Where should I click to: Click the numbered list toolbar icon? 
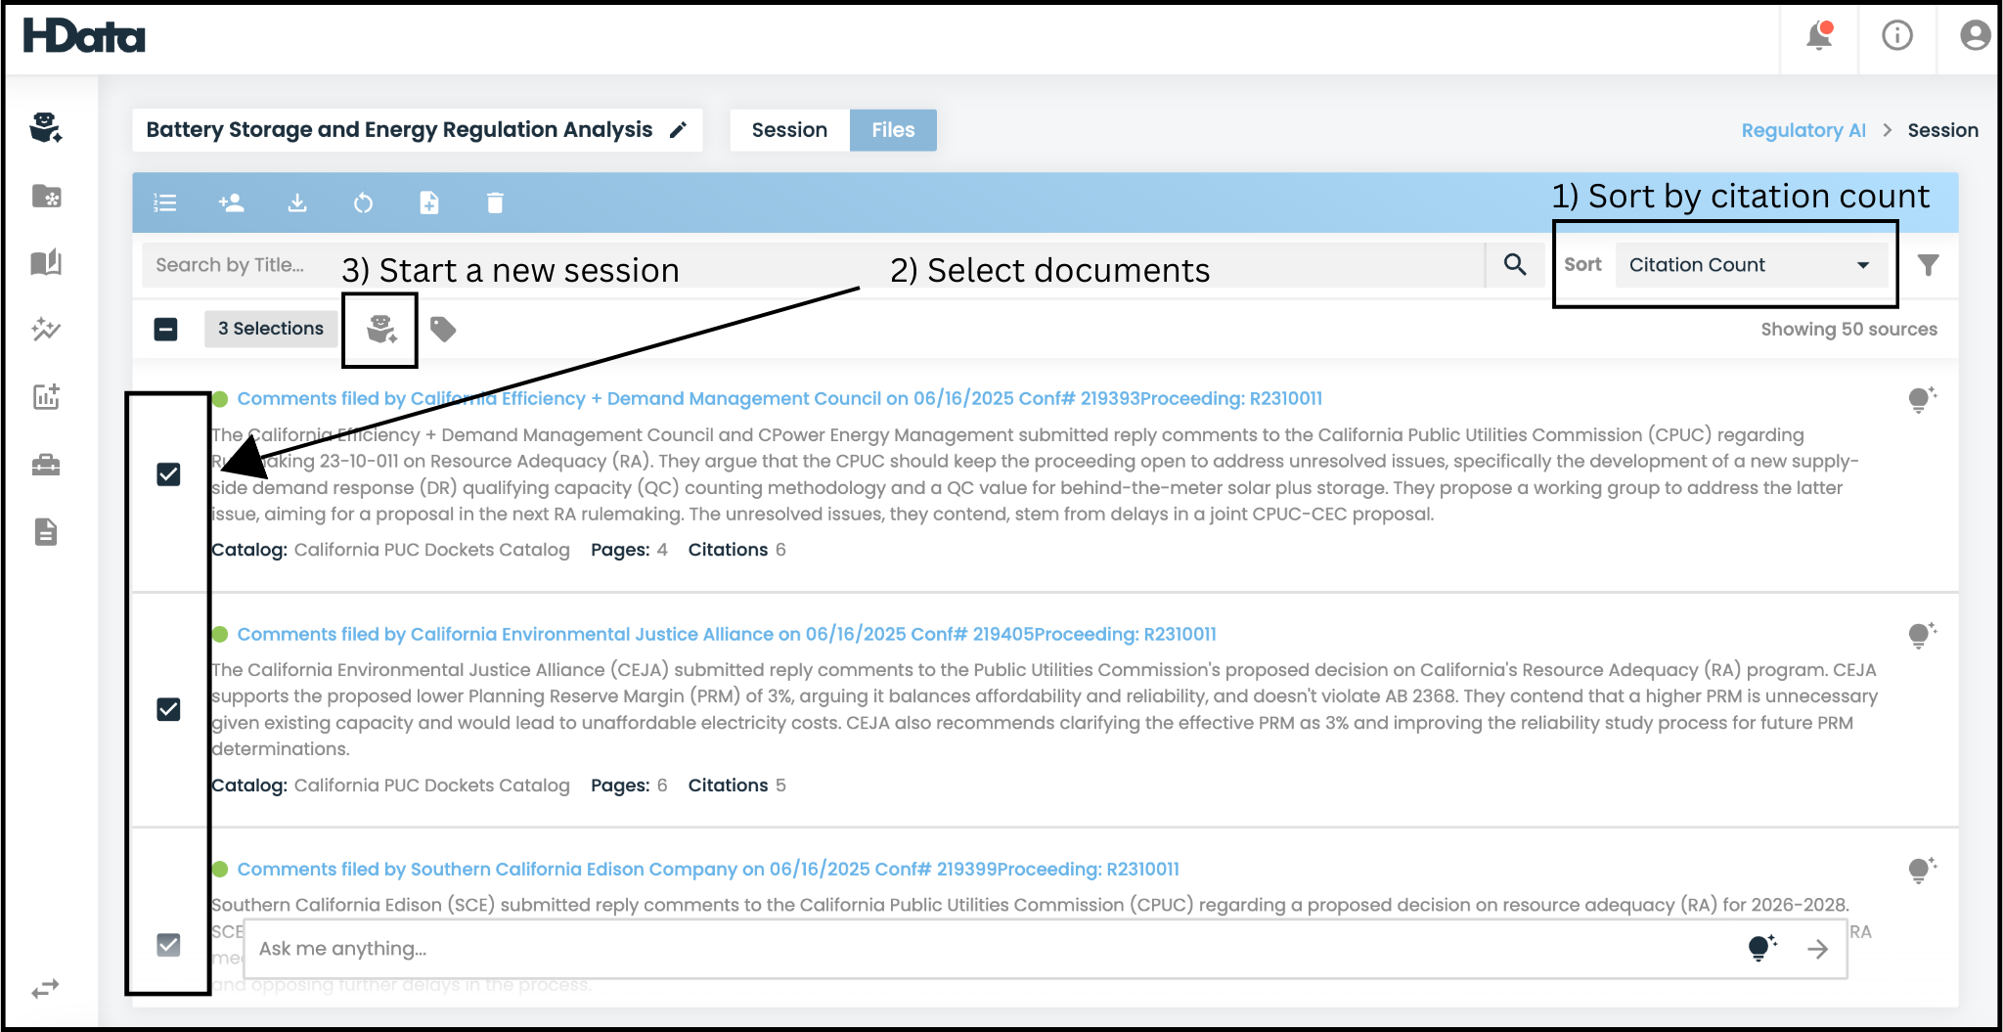click(165, 202)
